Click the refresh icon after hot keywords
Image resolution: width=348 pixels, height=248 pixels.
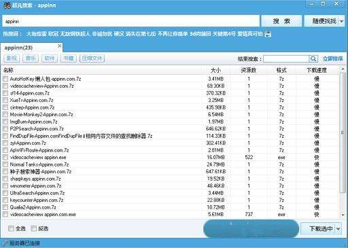268,34
